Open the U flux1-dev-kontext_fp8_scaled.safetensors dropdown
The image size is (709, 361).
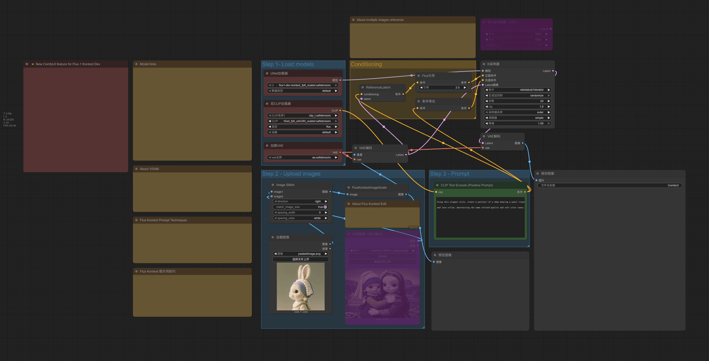pos(303,85)
